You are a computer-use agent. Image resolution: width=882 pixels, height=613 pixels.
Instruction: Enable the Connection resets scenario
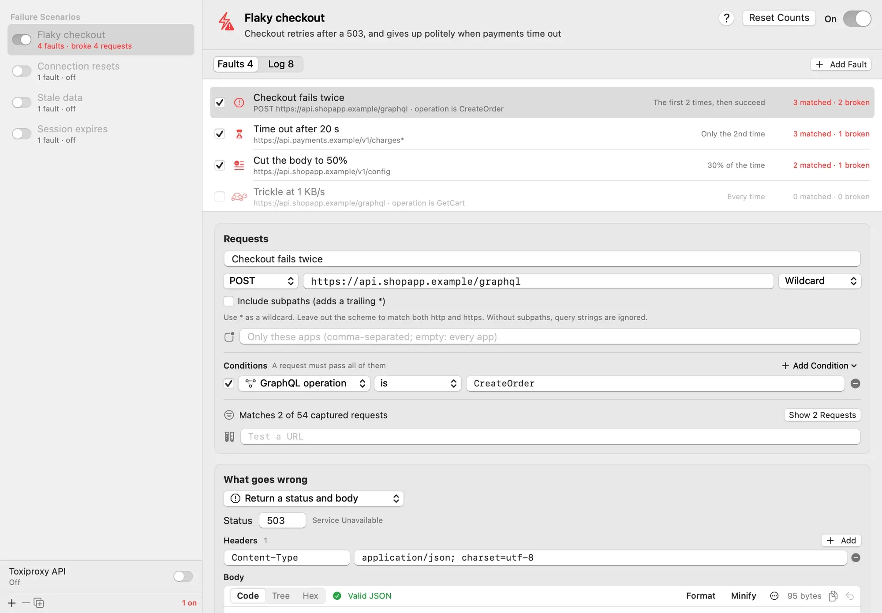pyautogui.click(x=22, y=71)
